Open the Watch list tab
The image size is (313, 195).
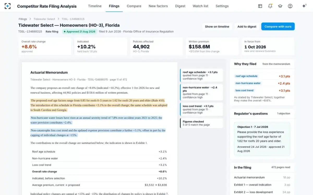pos(201,6)
